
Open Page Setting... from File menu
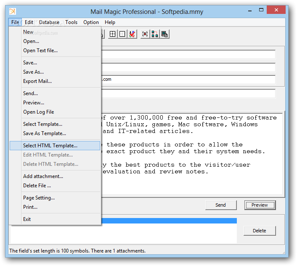point(55,198)
